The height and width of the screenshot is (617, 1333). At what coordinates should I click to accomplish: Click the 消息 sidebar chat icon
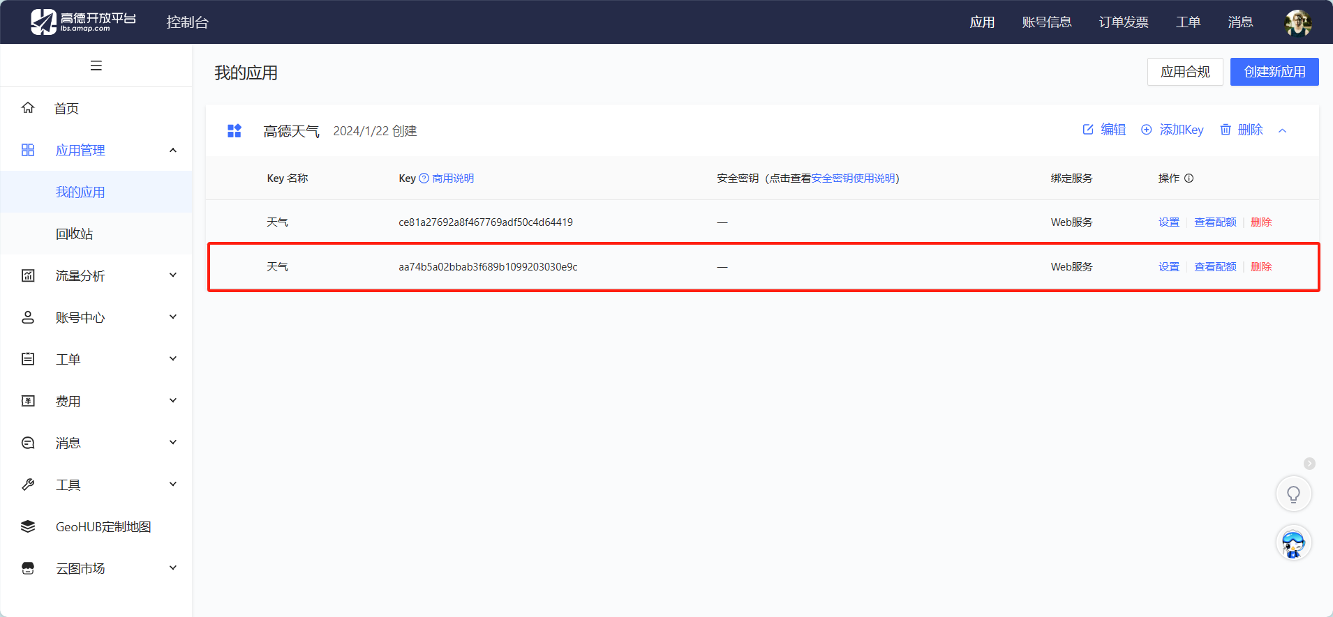[x=28, y=443]
